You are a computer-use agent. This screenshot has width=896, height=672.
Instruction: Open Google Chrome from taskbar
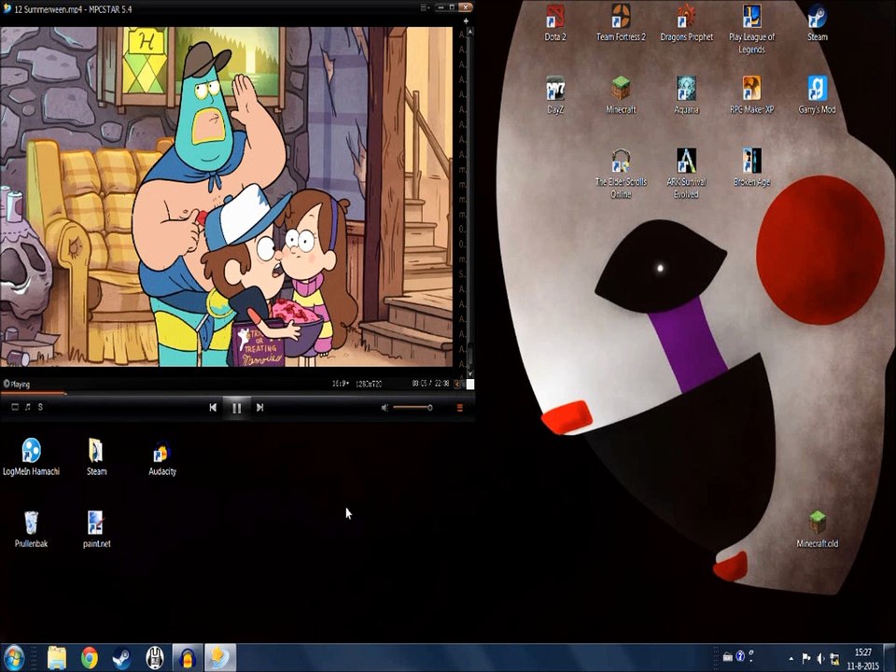coord(90,658)
